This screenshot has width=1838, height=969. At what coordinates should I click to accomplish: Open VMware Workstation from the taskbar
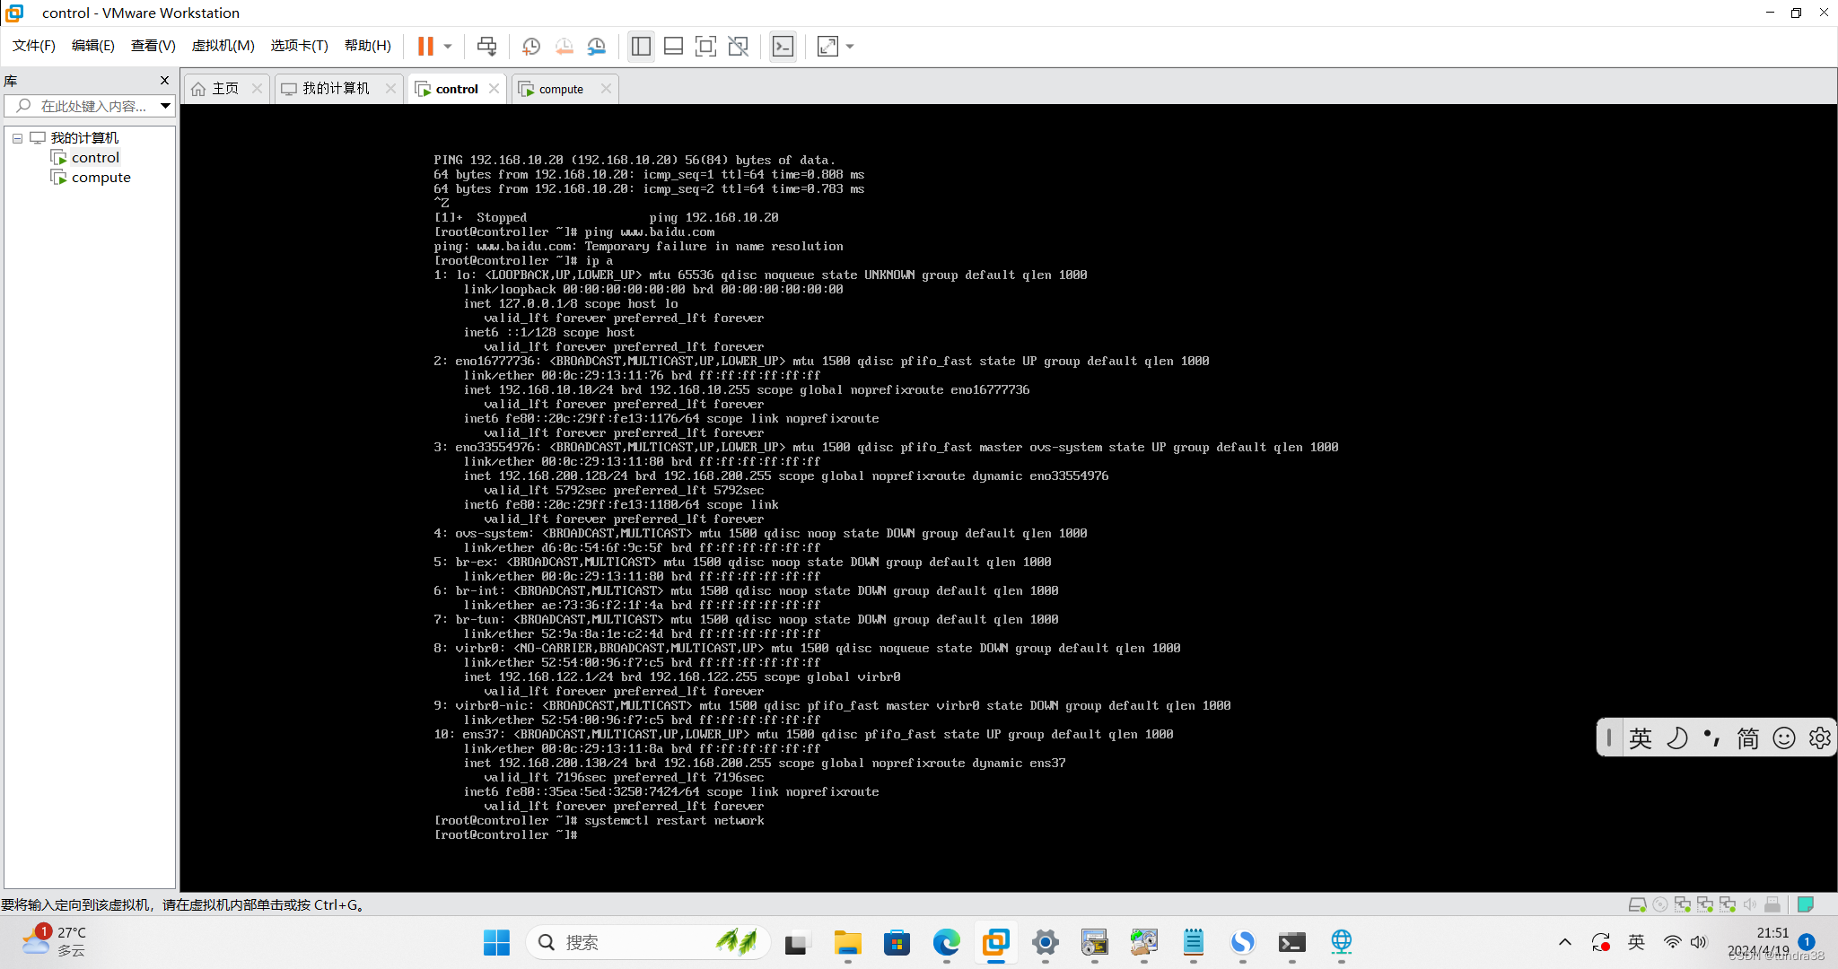tap(996, 942)
